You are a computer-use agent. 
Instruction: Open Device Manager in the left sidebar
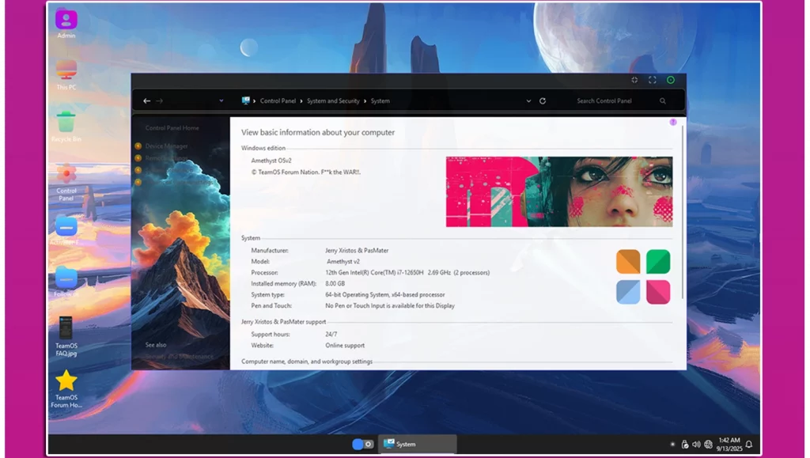[x=166, y=146]
